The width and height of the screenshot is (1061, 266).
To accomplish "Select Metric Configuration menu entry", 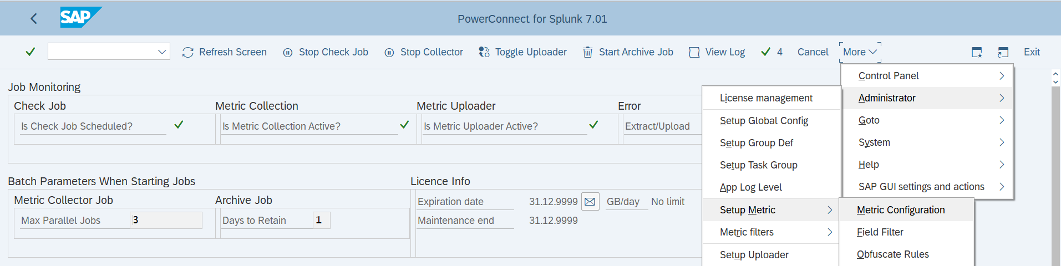I will pos(901,210).
